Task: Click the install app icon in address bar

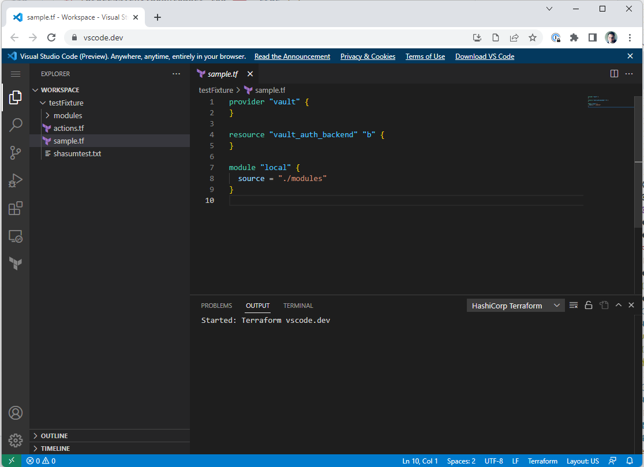Action: point(477,37)
